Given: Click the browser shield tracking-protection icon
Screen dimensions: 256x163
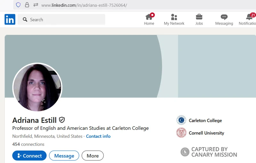Looking at the screenshot, I should coord(18,5).
